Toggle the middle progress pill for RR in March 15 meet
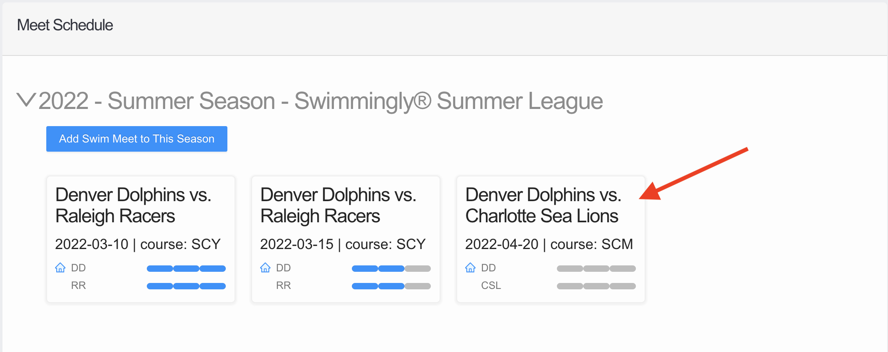This screenshot has height=352, width=888. coord(391,286)
